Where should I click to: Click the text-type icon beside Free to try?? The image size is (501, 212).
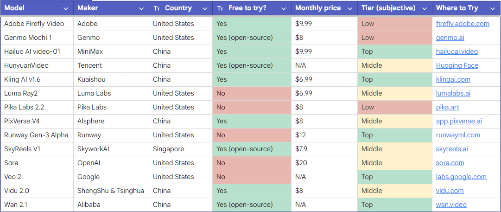tap(220, 9)
